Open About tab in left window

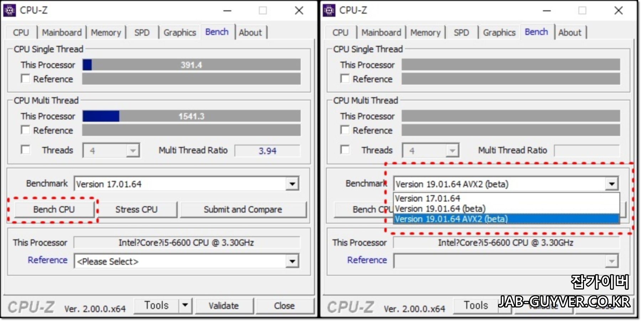click(250, 32)
